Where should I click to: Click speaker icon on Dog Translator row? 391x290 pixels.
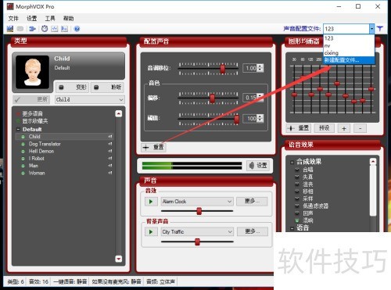pyautogui.click(x=110, y=144)
